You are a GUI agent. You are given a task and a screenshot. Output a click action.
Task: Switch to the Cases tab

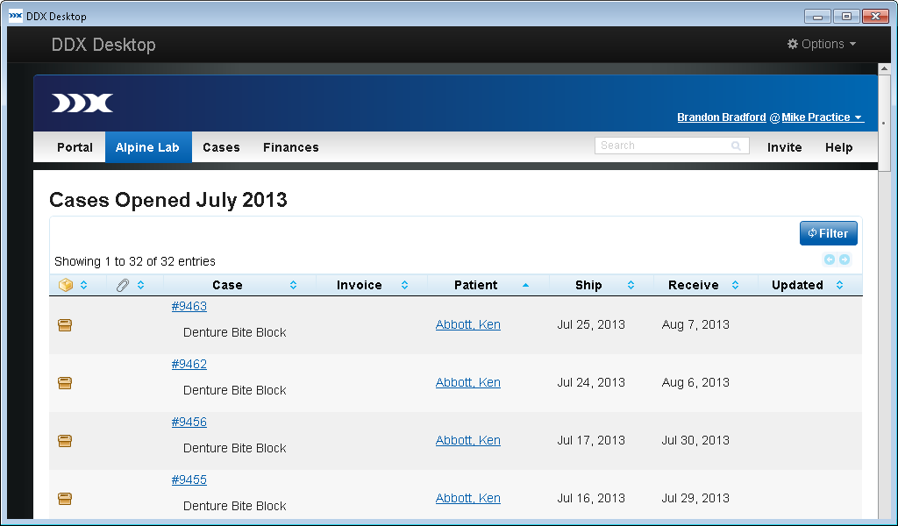(x=221, y=147)
